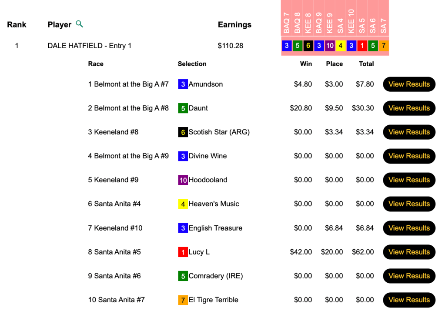Click the red 1 badge beside Lucy L
445x311 pixels.
pos(183,252)
